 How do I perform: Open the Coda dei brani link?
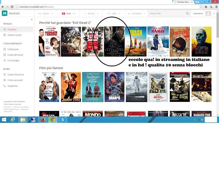tap(15, 55)
